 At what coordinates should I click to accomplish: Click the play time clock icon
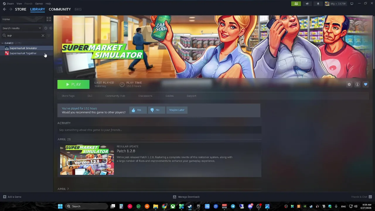click(x=122, y=84)
